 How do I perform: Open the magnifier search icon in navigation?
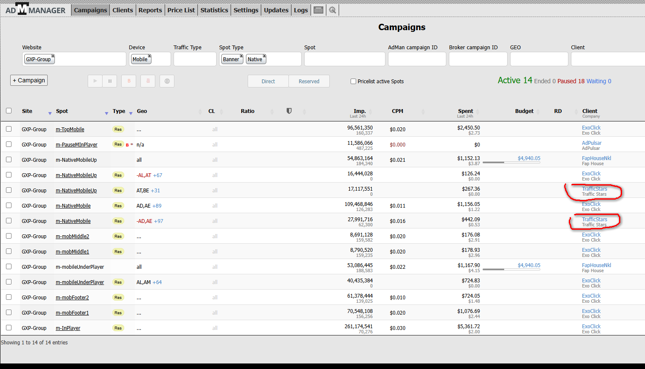(x=333, y=10)
